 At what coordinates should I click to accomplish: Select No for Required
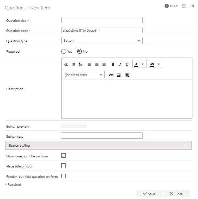coord(79,51)
